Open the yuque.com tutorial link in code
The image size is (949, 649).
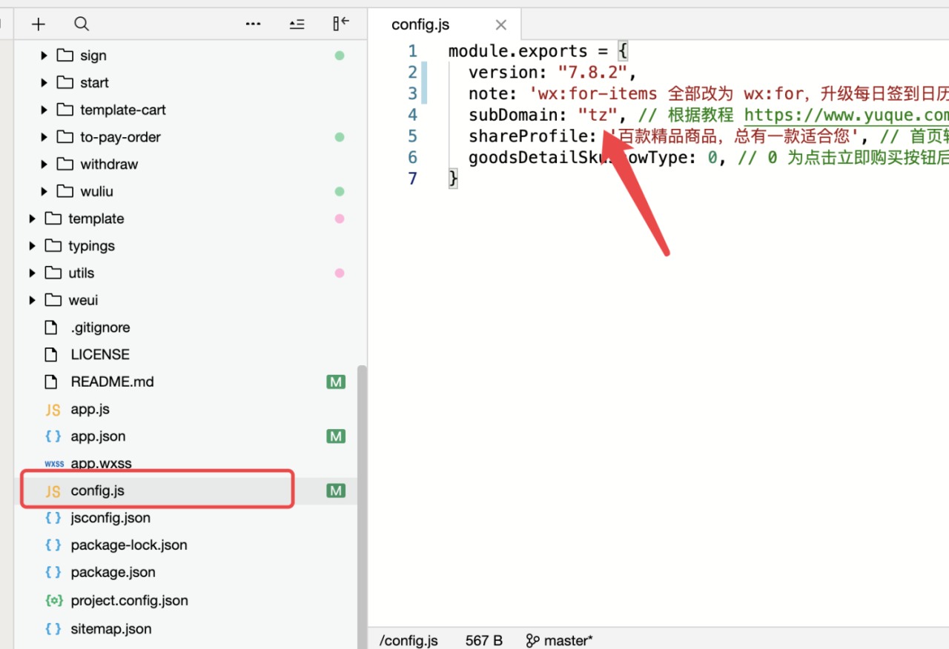coord(845,116)
